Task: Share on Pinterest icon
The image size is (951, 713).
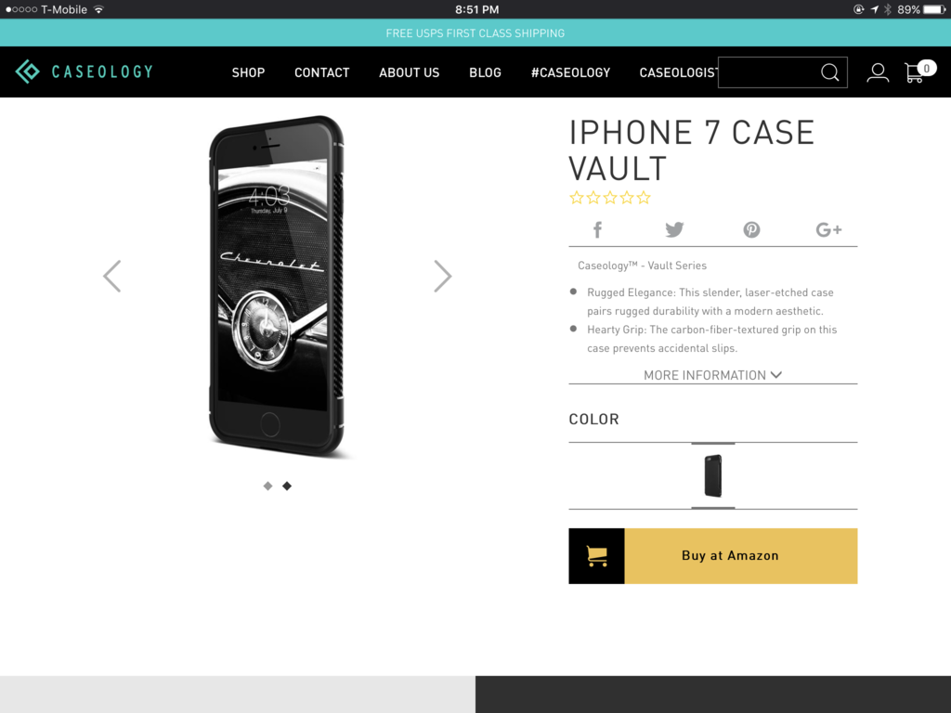Action: click(751, 230)
